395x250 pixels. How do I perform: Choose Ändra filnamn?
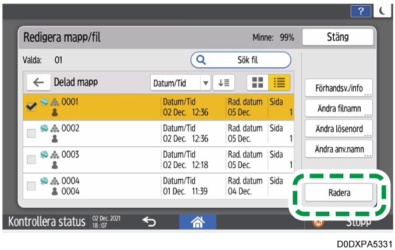(339, 108)
